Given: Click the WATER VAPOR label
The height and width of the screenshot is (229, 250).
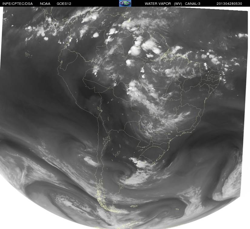Looking at the screenshot, I should pyautogui.click(x=158, y=4).
